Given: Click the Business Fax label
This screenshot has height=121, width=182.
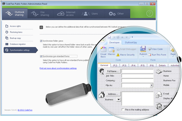Looking at the screenshot, I should [169, 81].
